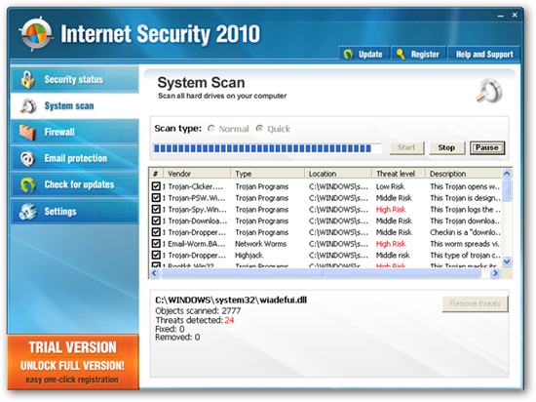Click 'This Trojan logs the' description
Image resolution: width=536 pixels, height=402 pixels.
click(465, 210)
